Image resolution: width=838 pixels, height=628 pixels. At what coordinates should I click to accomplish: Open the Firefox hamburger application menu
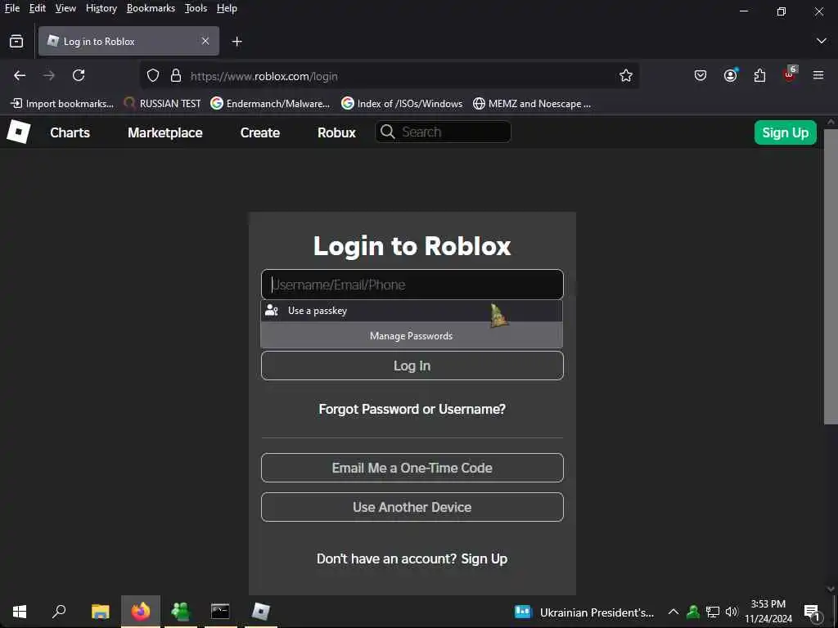point(818,76)
